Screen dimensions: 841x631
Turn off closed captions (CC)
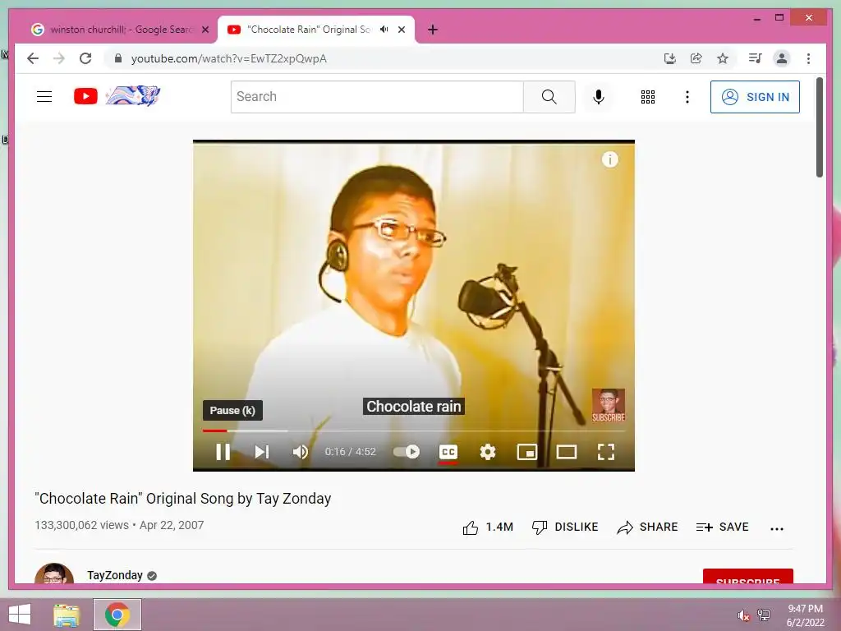pyautogui.click(x=448, y=452)
